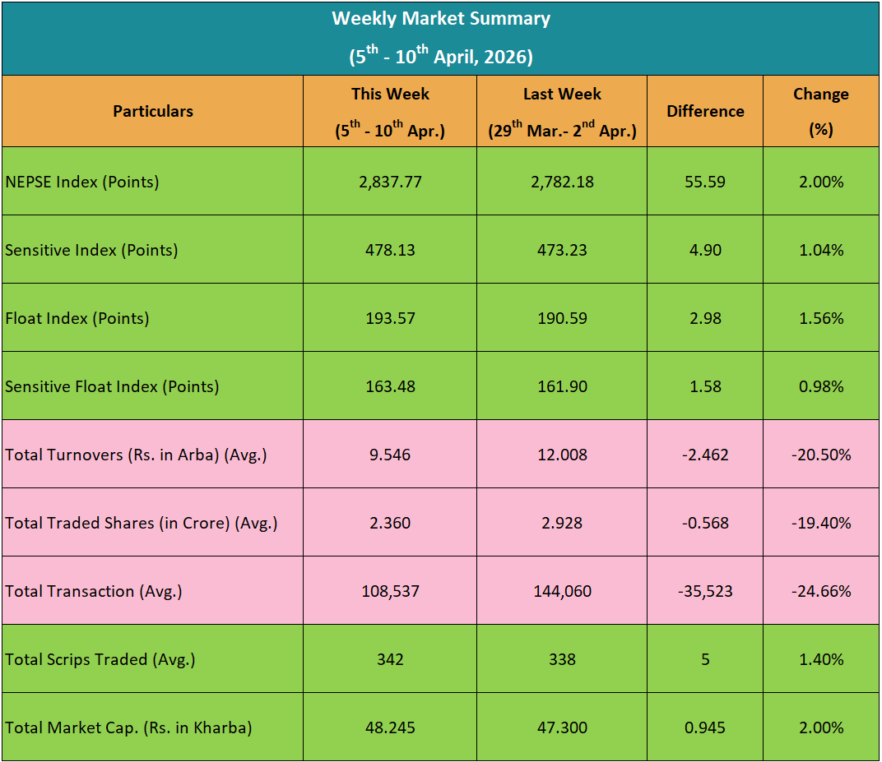Click the Difference column header
Screen dimensions: 882x762
(705, 111)
